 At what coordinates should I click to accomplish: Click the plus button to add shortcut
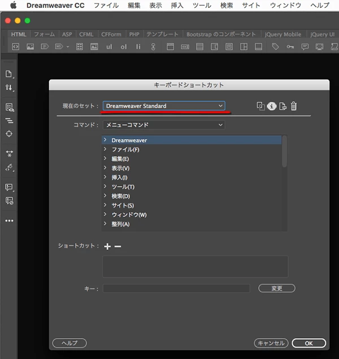(107, 246)
